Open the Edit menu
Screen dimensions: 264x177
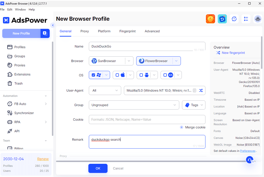[10, 9]
